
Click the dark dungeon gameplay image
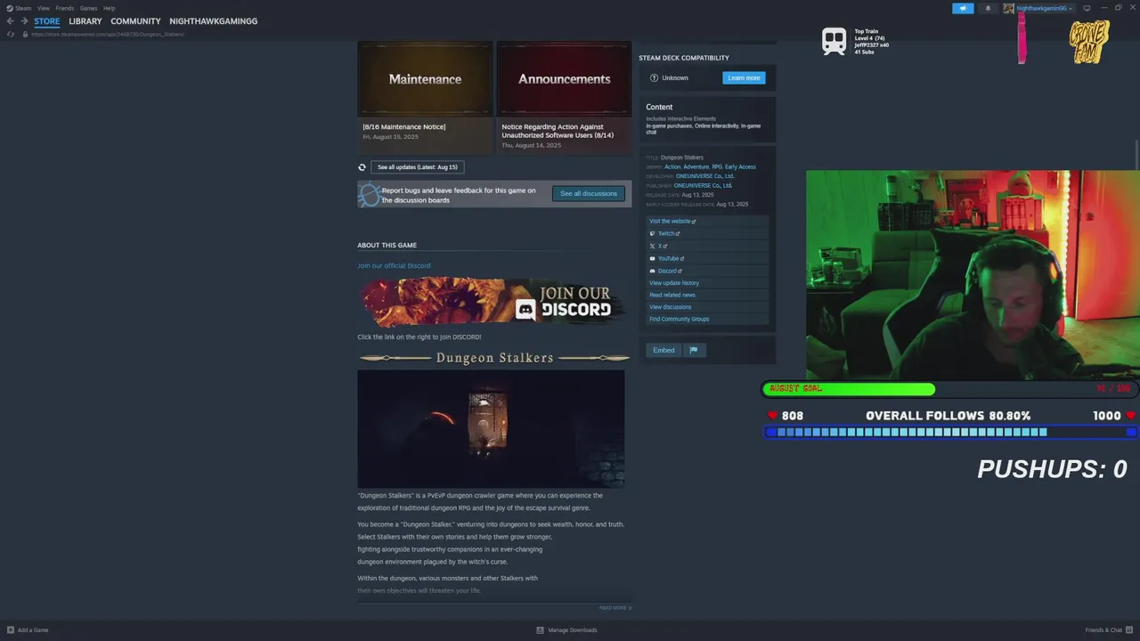coord(491,429)
